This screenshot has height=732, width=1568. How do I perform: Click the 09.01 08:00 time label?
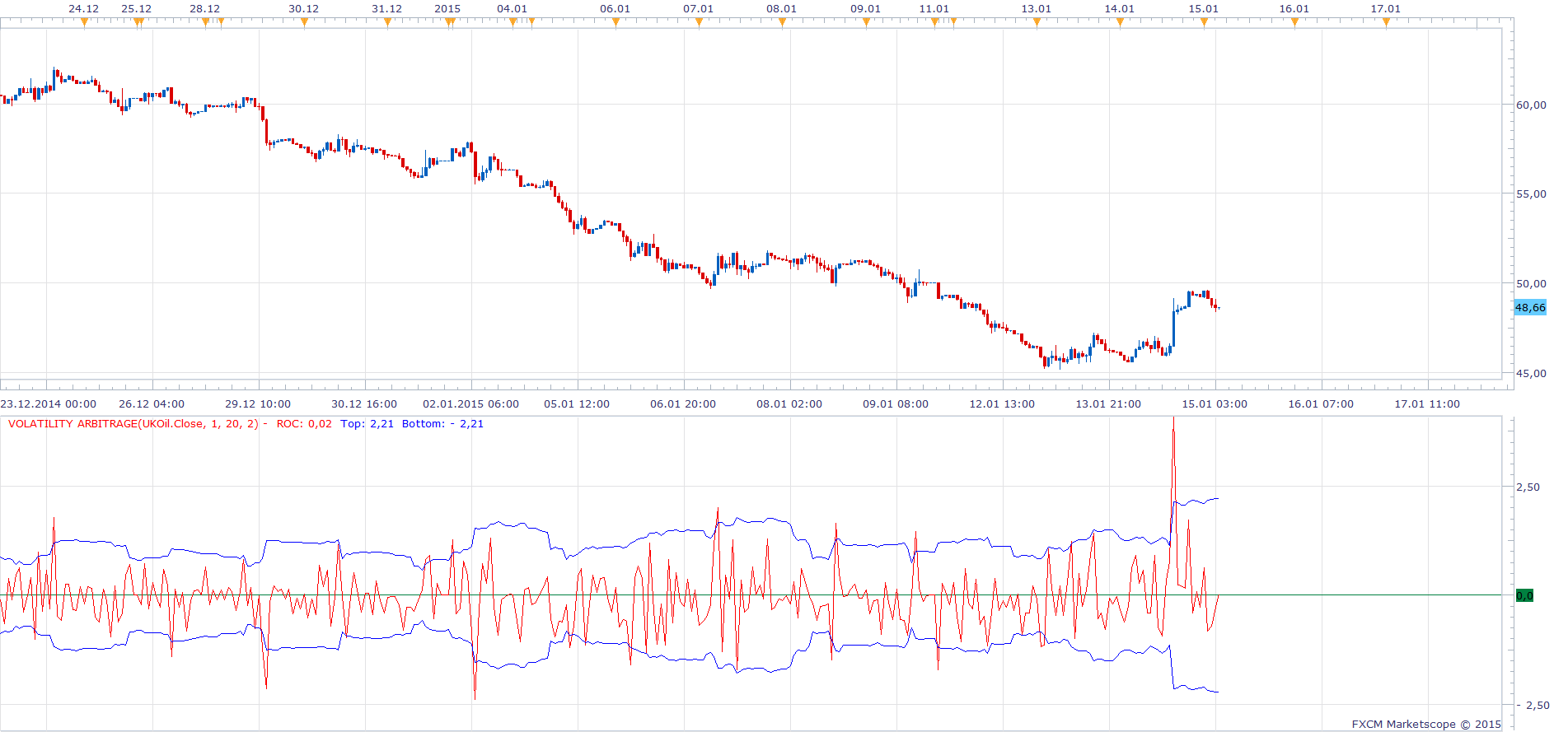[896, 403]
